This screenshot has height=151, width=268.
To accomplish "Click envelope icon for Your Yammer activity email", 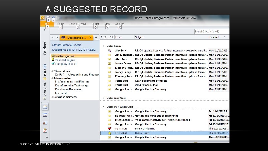I will [x=109, y=120].
